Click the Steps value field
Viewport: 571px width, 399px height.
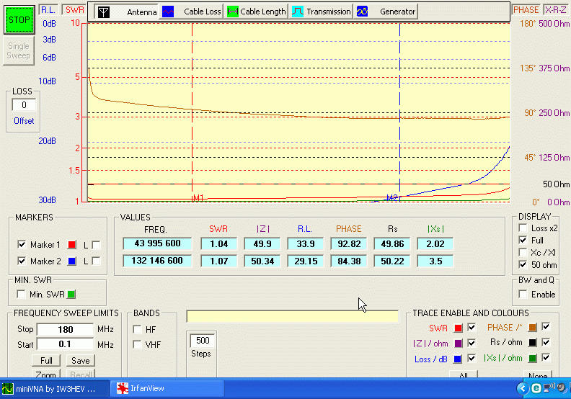click(x=201, y=340)
